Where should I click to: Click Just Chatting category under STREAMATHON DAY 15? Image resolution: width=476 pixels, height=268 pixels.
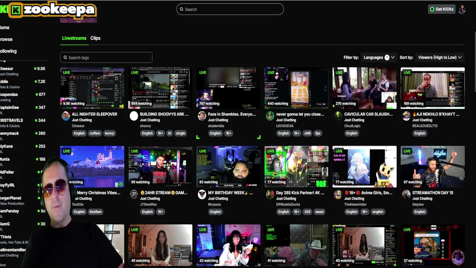coord(422,199)
